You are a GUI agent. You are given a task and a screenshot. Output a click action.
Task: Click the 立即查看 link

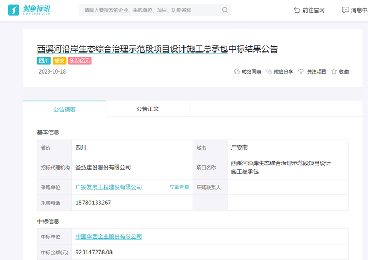[179, 187]
